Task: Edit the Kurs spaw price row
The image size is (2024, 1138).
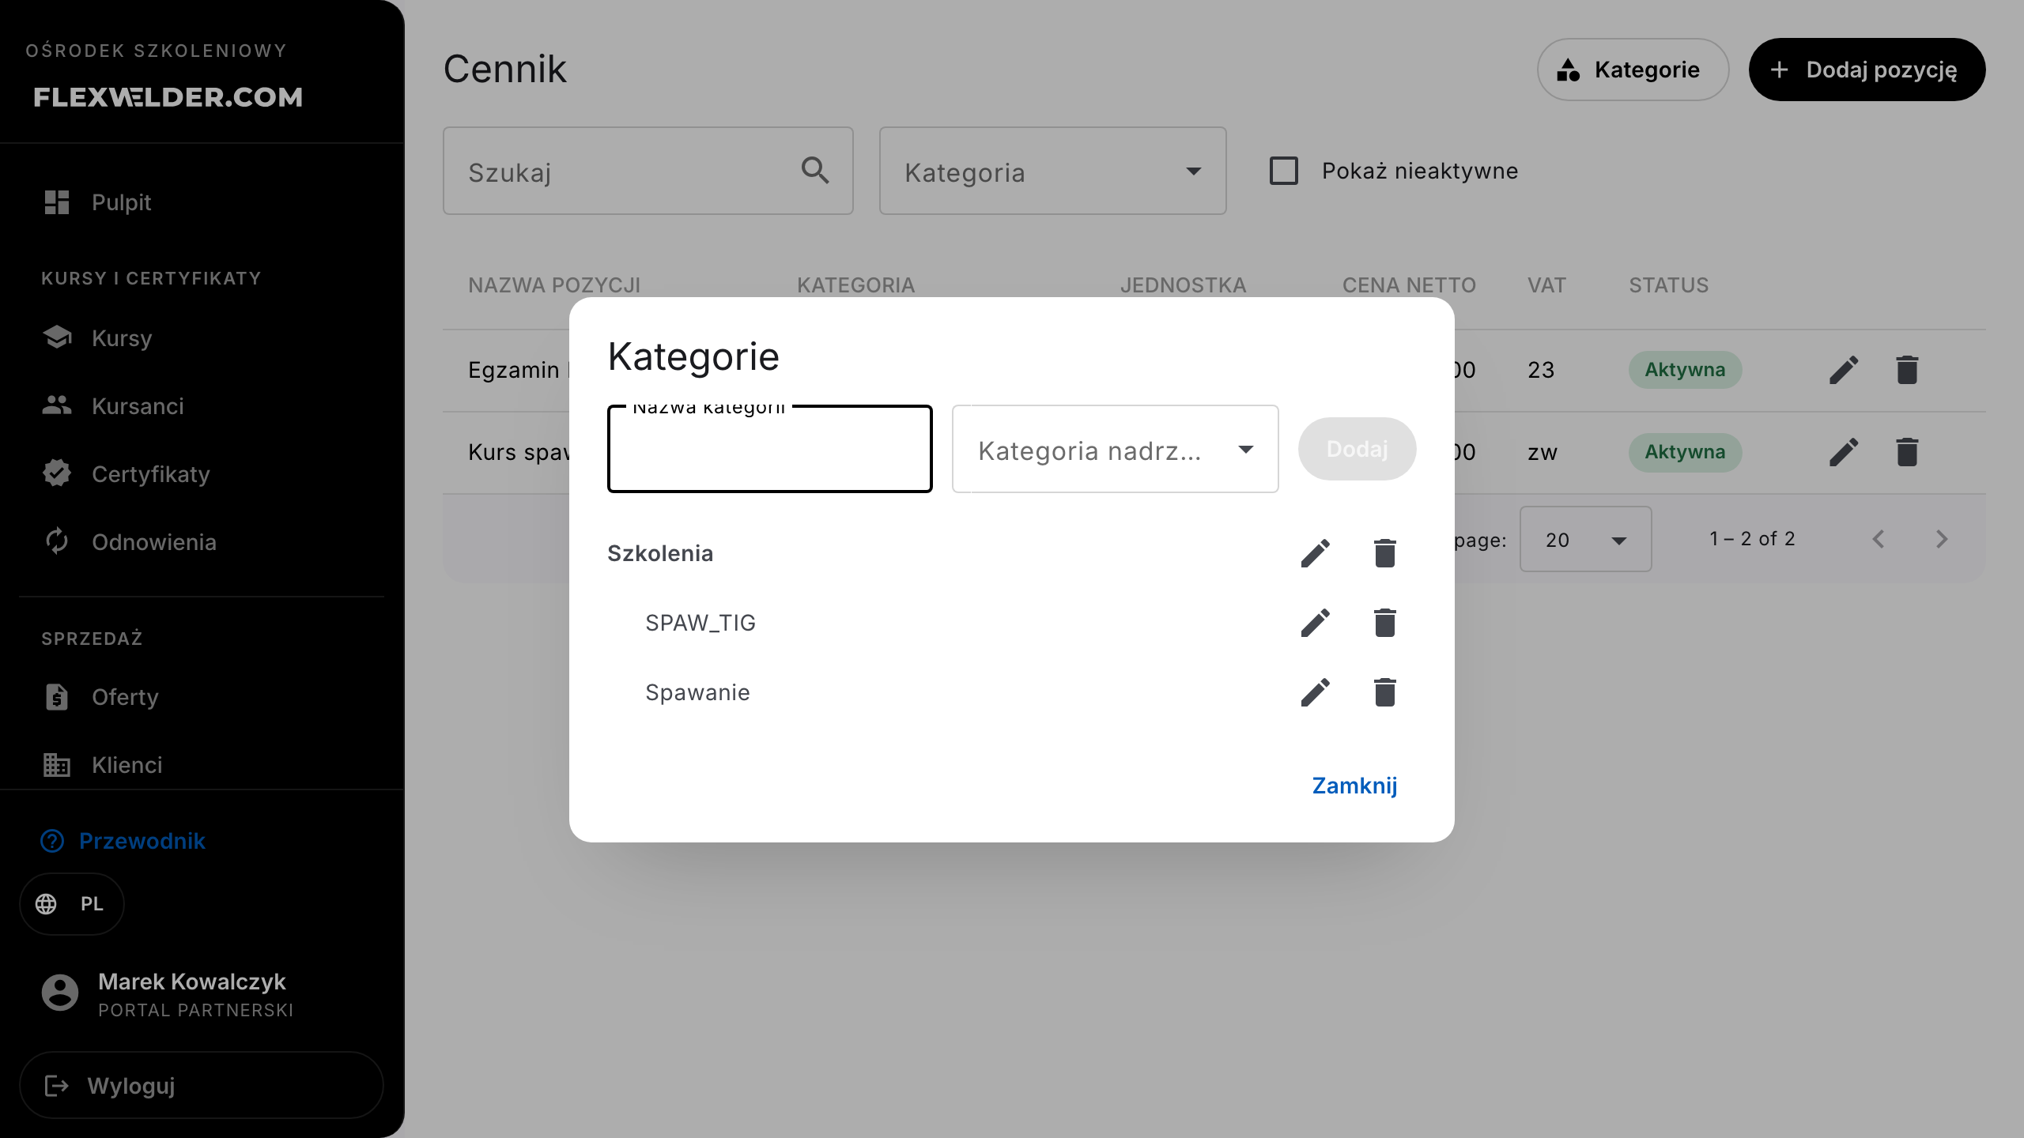Action: (1844, 452)
